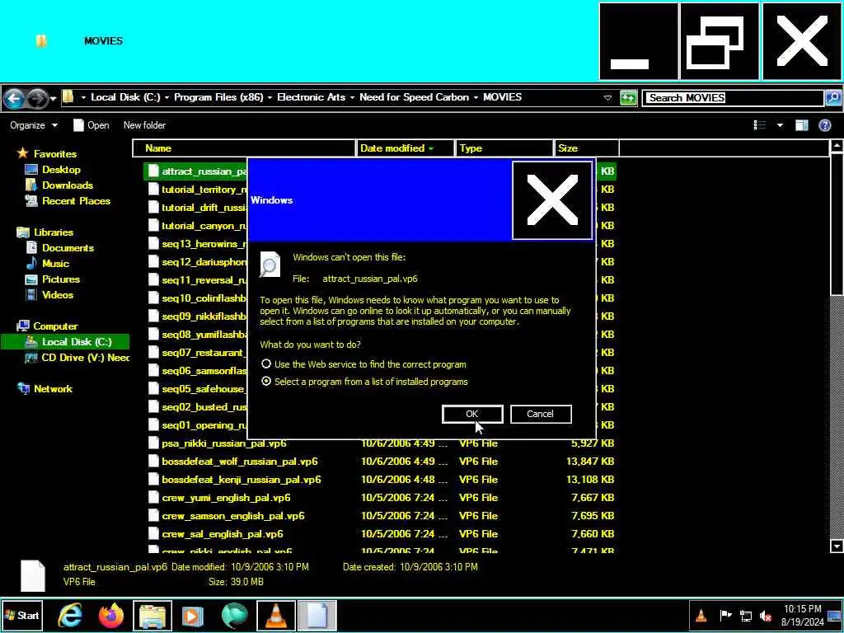Expand arrow before MOVIES in address bar
This screenshot has width=844, height=633.
click(476, 97)
